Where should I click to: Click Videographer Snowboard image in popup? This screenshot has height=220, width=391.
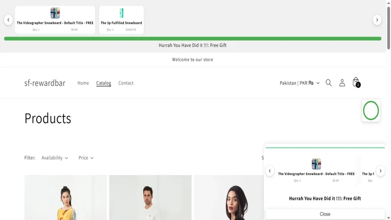tap(316, 164)
